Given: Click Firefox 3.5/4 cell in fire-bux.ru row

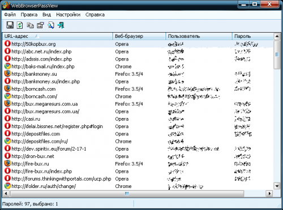Looking at the screenshot, I should coord(129,164).
